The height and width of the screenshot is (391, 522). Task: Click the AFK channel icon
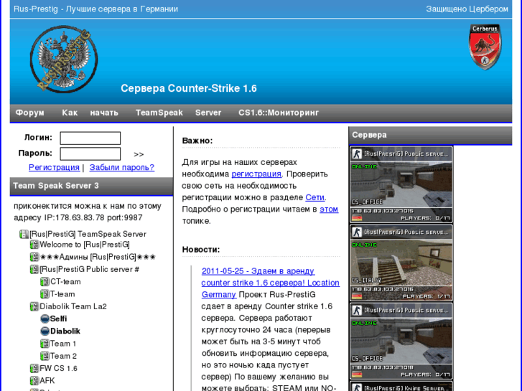tap(34, 381)
